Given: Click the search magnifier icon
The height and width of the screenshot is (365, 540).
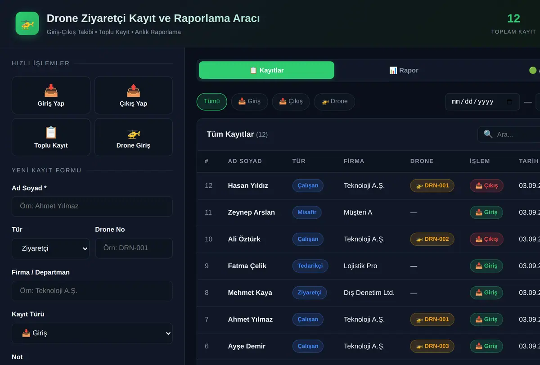Looking at the screenshot, I should [488, 134].
